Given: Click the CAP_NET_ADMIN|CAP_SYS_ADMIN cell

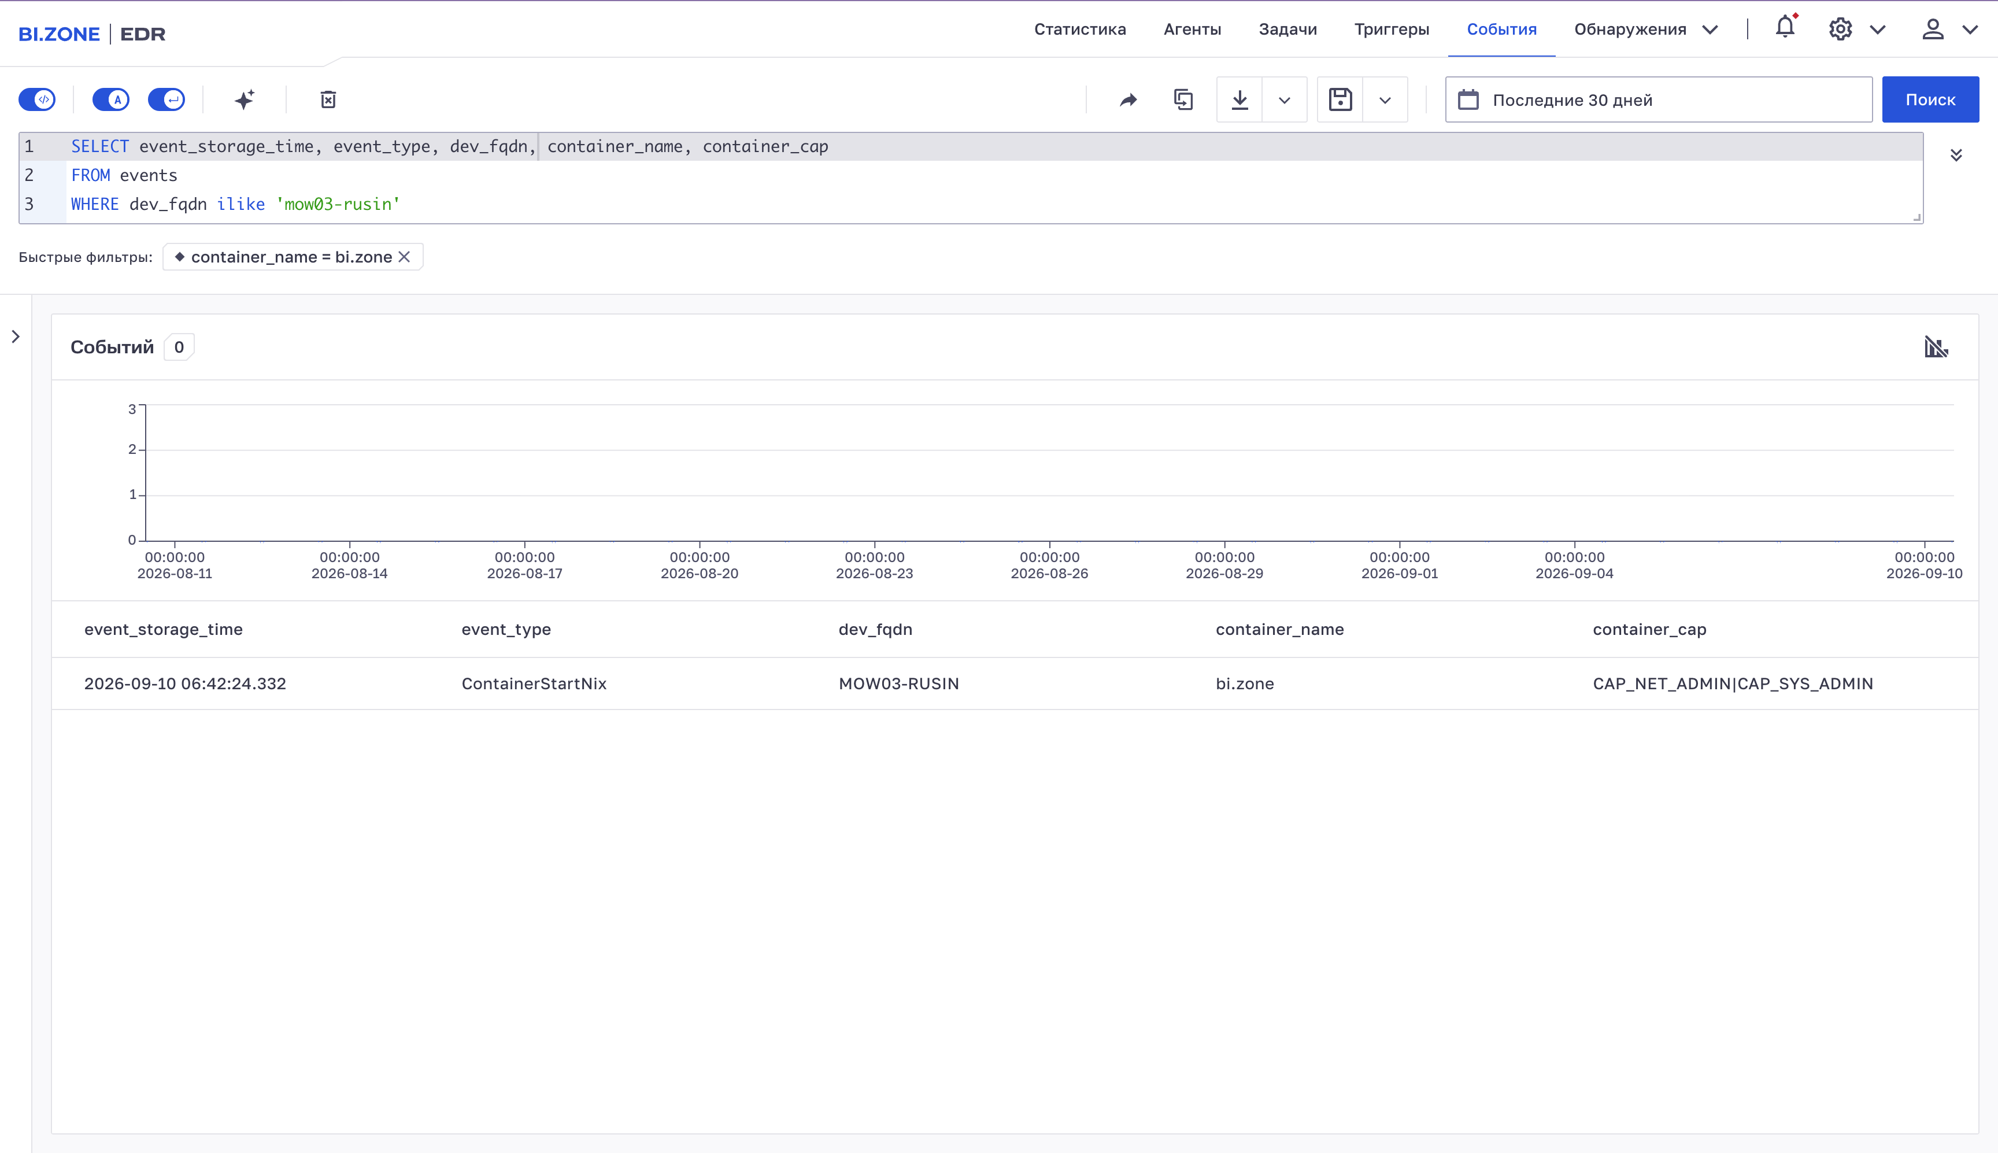Looking at the screenshot, I should pyautogui.click(x=1733, y=683).
